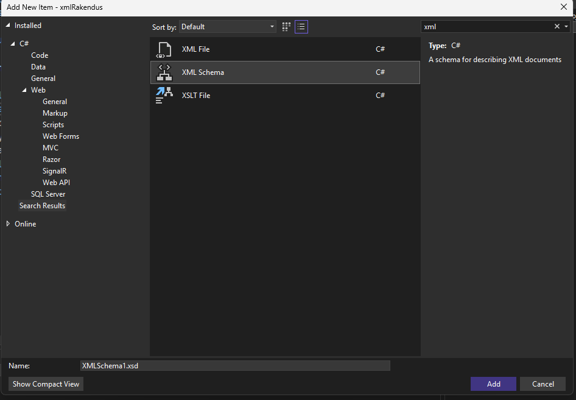The image size is (576, 400).
Task: Open the search box options dropdown arrow
Action: click(x=566, y=27)
